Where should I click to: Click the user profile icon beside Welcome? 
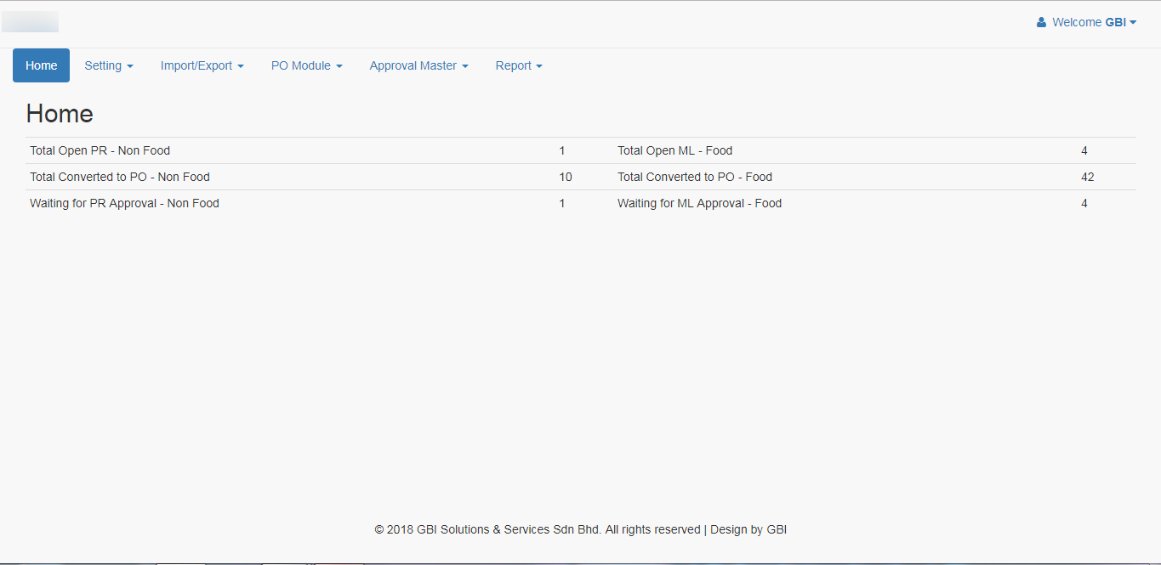tap(1041, 23)
